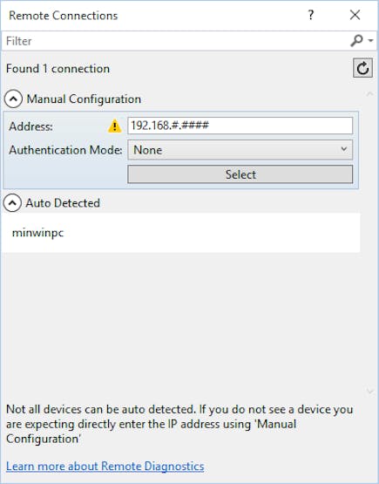Viewport: 379px width, 484px height.
Task: Close the Remote Connections dialog
Action: click(x=355, y=15)
